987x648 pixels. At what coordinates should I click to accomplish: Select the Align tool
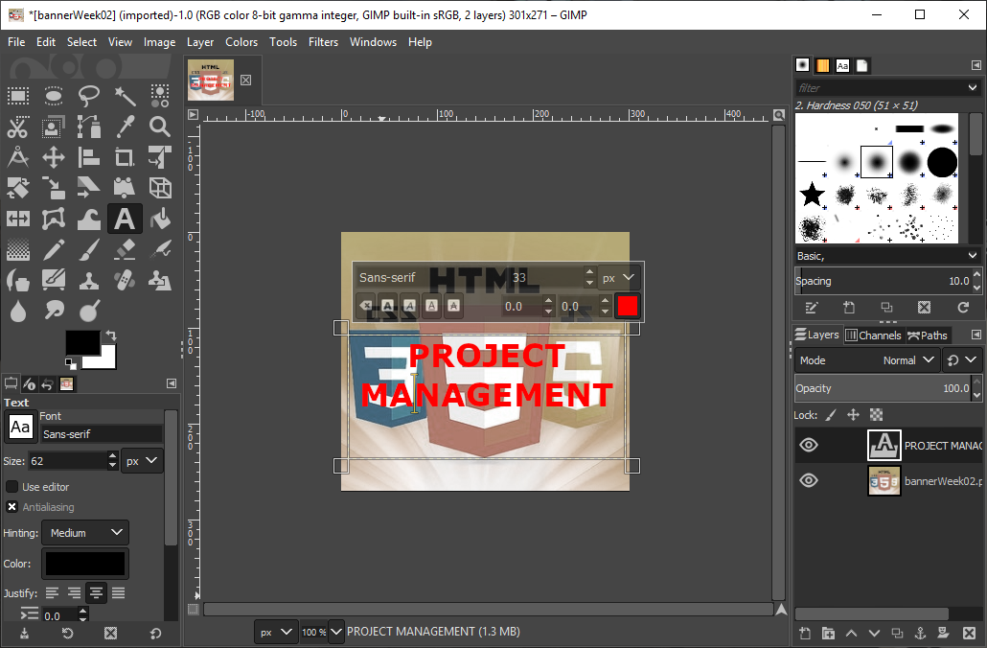89,157
